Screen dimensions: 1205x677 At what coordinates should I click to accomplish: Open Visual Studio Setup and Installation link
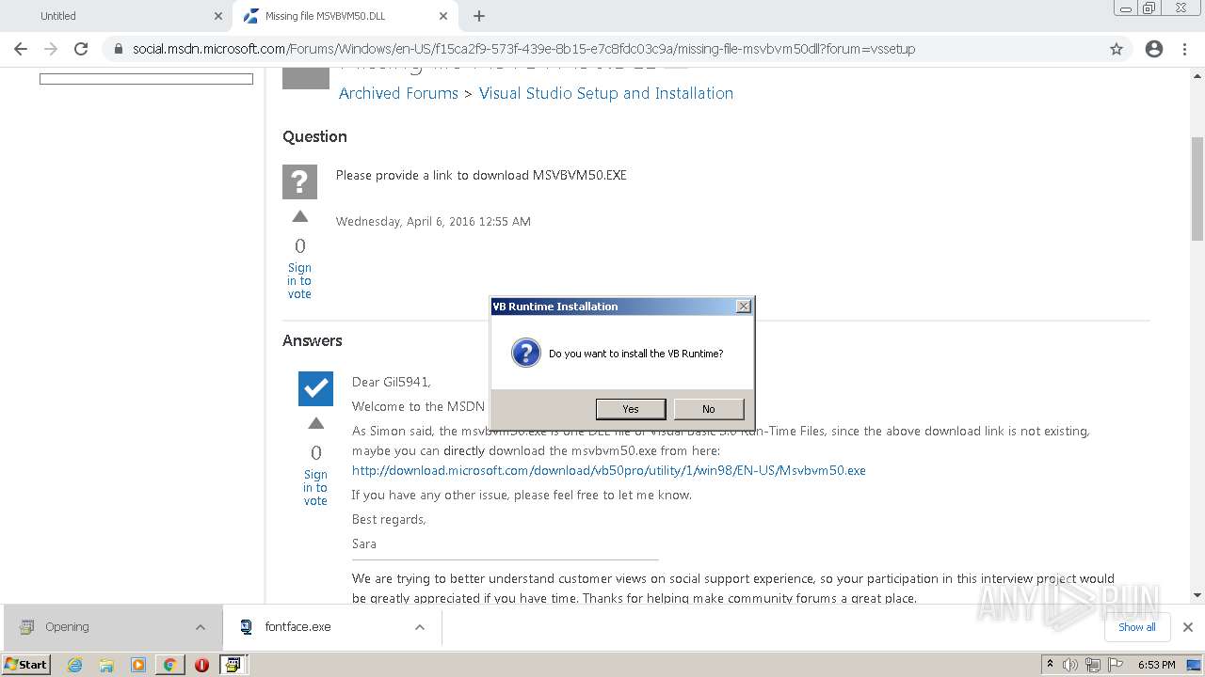coord(605,93)
